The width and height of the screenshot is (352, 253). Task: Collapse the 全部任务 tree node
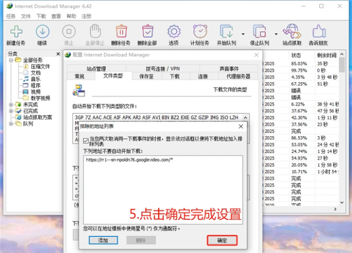[x=11, y=60]
